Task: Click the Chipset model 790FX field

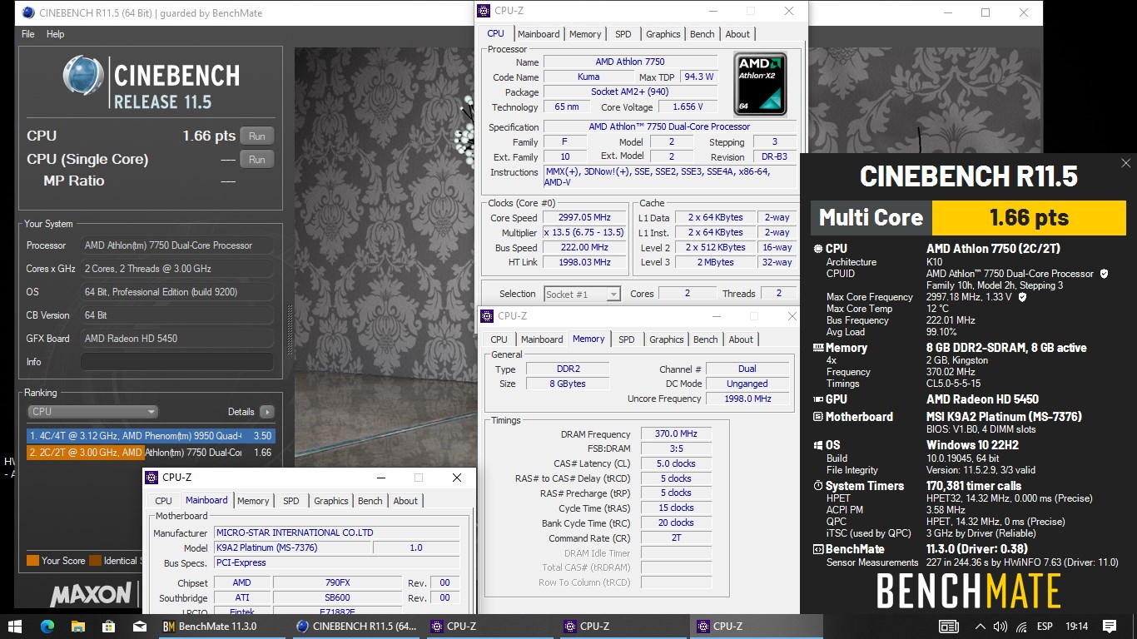Action: [337, 582]
